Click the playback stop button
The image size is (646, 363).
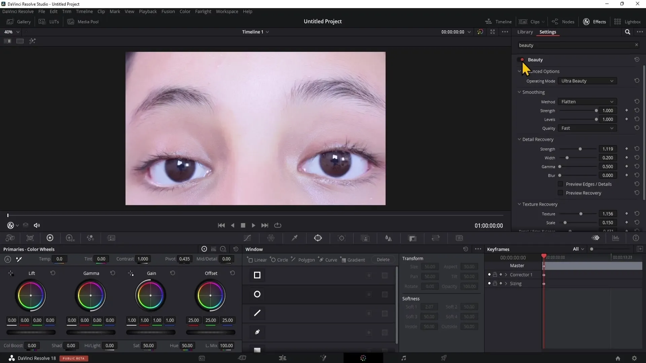tap(243, 225)
